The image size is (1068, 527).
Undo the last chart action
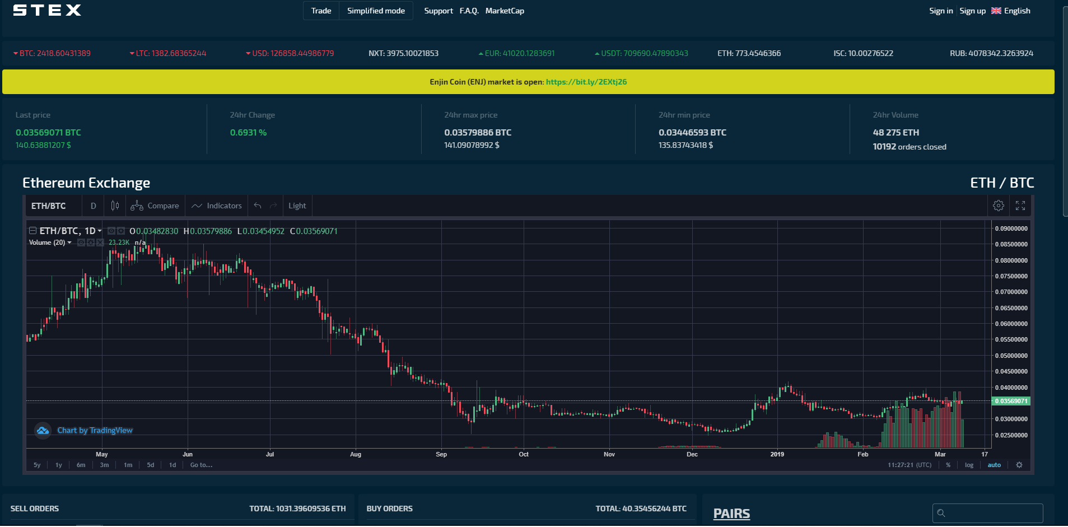tap(258, 206)
